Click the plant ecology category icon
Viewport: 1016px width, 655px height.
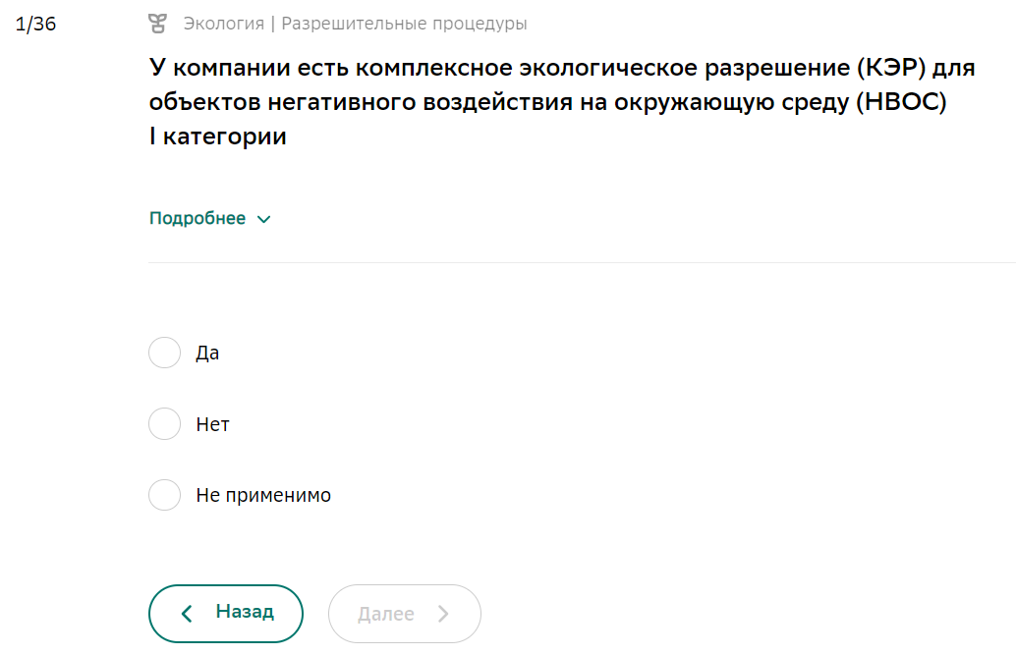(x=157, y=24)
